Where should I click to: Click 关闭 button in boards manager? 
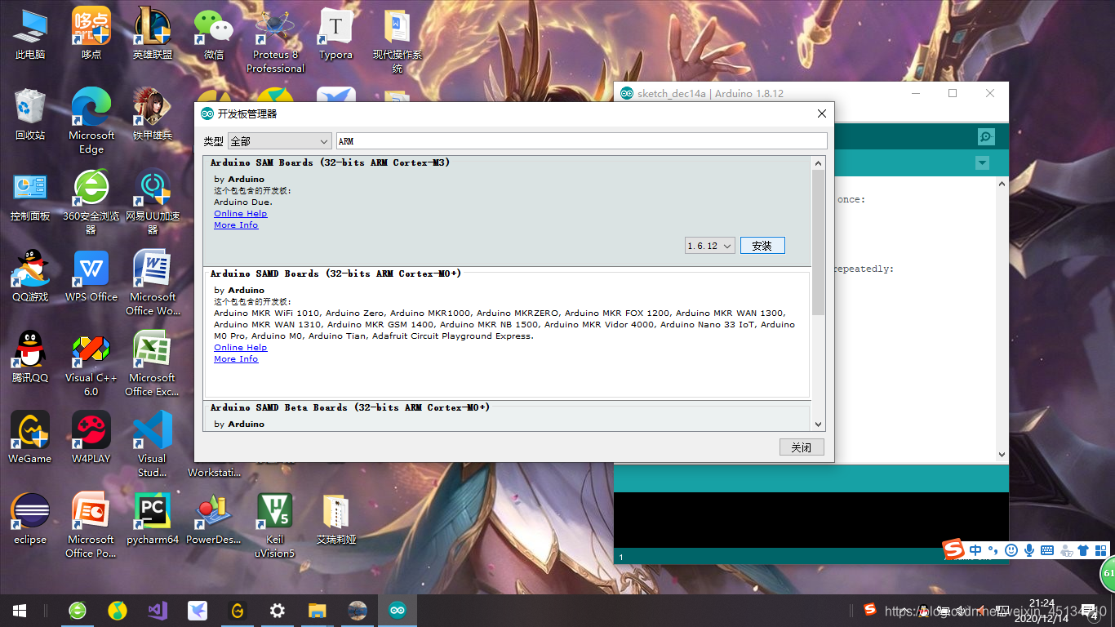(x=802, y=447)
